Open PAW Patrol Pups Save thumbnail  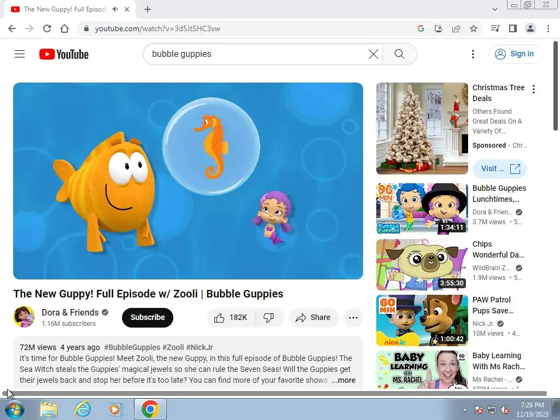tap(422, 320)
